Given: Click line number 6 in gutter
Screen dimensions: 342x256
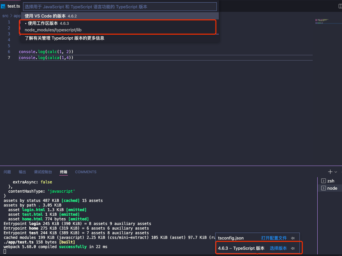Looking at the screenshot, I should coord(9,52).
